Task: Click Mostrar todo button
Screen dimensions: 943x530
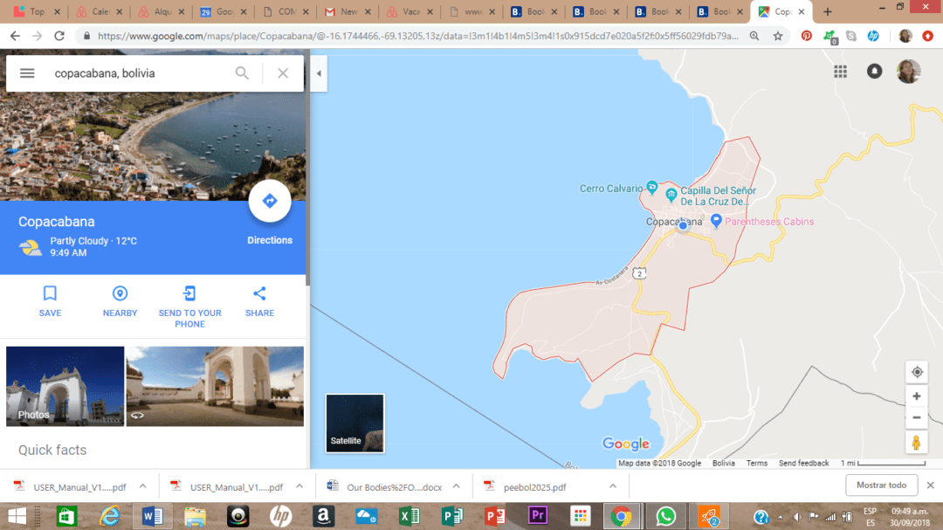Action: coord(881,485)
